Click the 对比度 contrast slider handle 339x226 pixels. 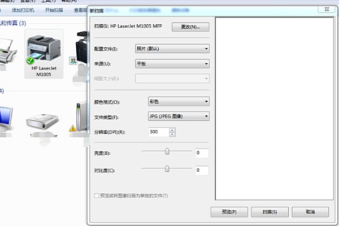pyautogui.click(x=167, y=168)
